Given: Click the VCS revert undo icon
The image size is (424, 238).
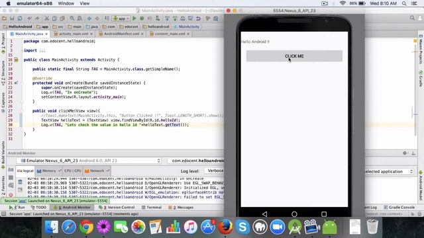Looking at the screenshot, I should 198,19.
